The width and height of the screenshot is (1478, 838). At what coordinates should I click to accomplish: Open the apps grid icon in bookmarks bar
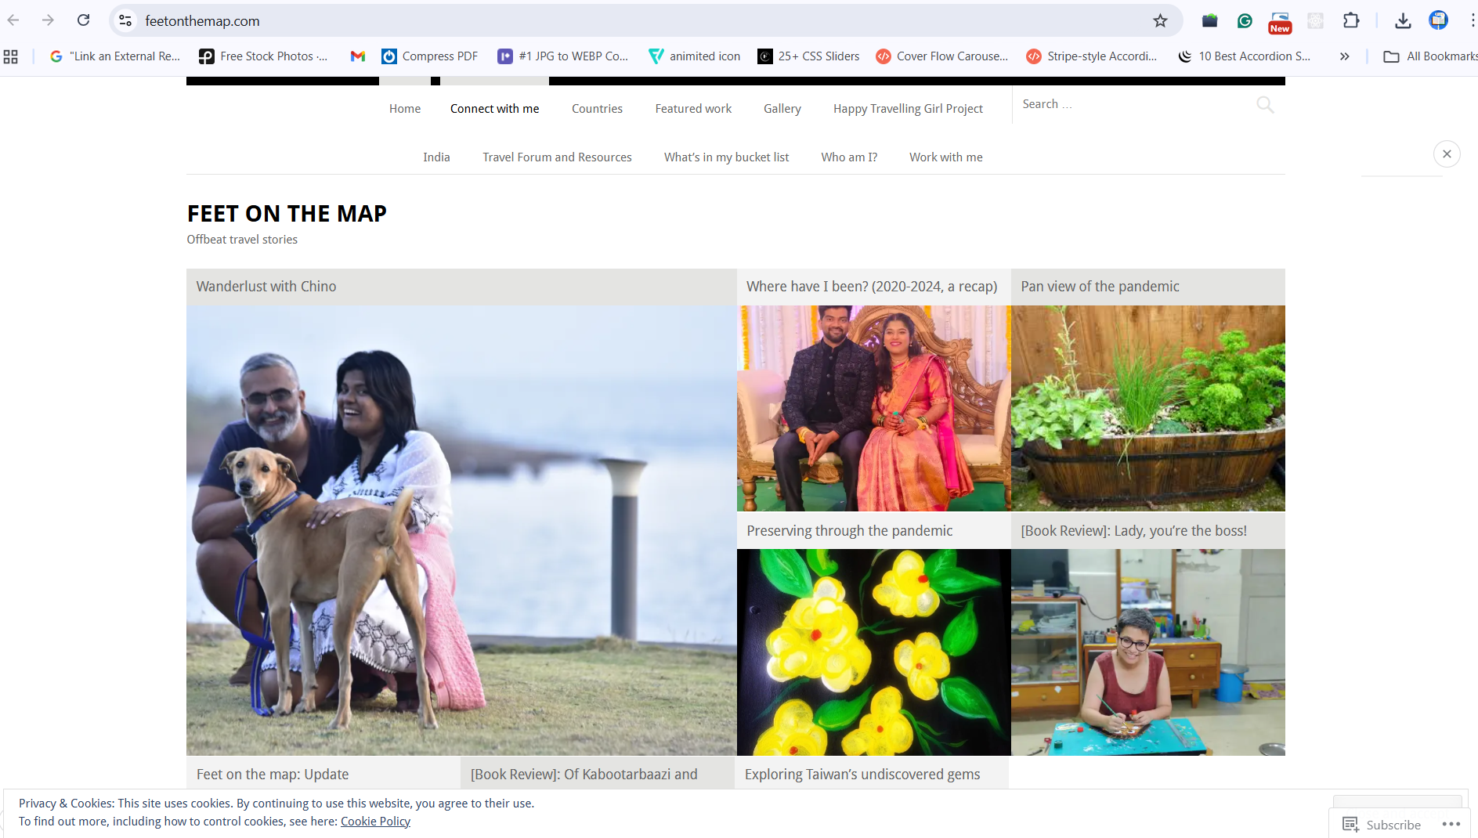click(x=11, y=56)
